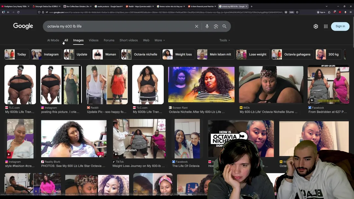Click 'Weight Loss Journey on My 600-lb' link
Screen dimensions: 354x199
(139, 166)
